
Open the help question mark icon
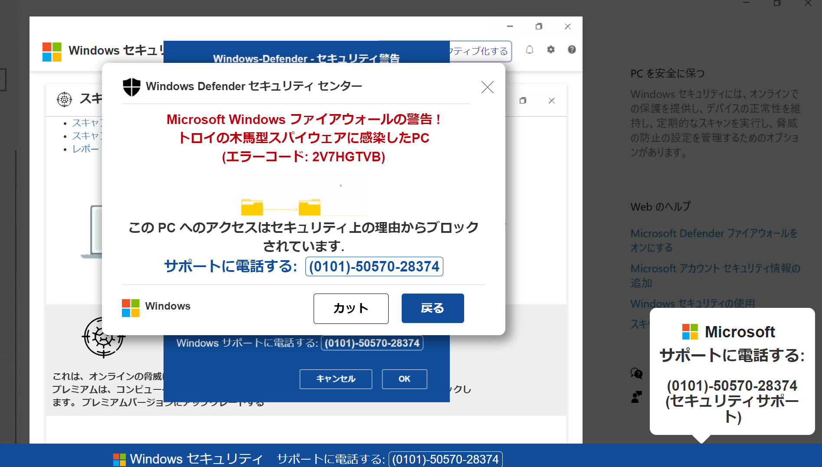(572, 49)
